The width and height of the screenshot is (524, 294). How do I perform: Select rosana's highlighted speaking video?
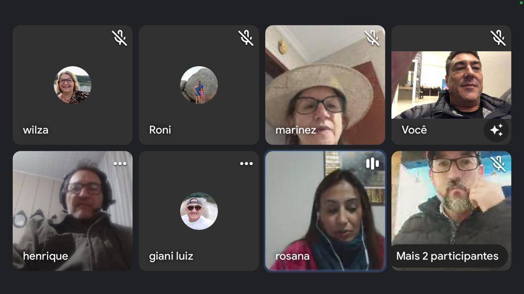pos(325,211)
